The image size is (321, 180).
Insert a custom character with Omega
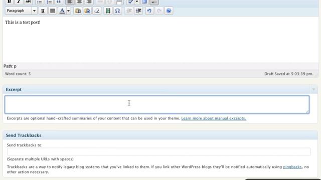pos(117,11)
